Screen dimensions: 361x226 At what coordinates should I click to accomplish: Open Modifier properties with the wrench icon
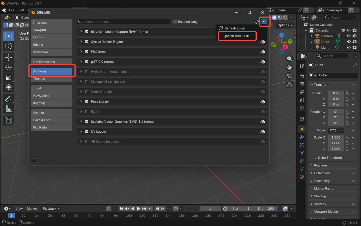pyautogui.click(x=301, y=137)
